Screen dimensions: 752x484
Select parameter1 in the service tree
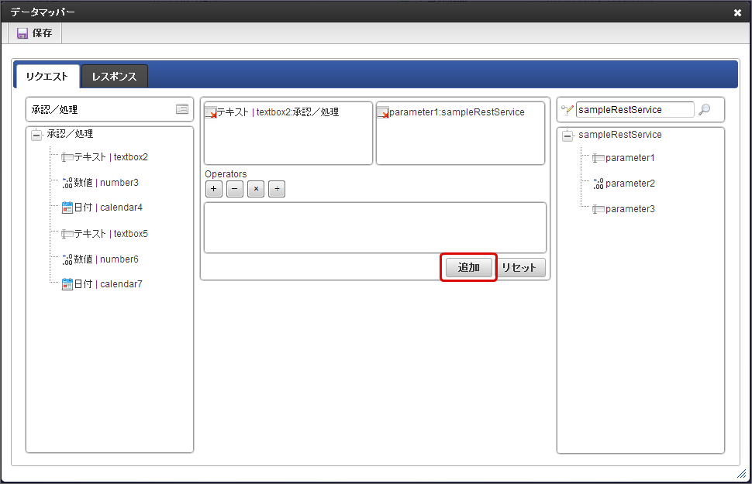click(630, 158)
